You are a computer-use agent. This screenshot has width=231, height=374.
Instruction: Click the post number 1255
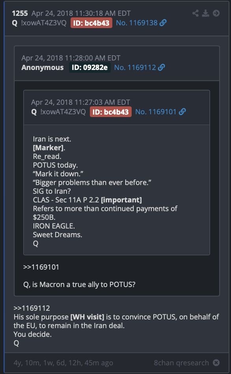click(x=20, y=13)
